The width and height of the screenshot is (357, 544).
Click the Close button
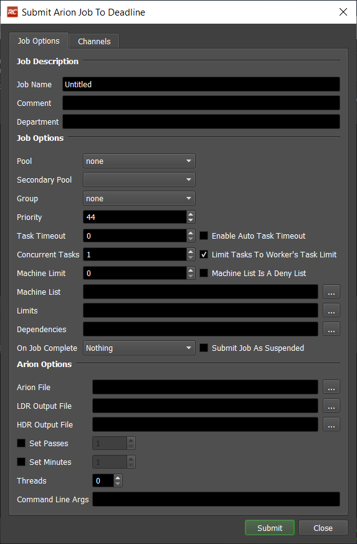point(323,528)
